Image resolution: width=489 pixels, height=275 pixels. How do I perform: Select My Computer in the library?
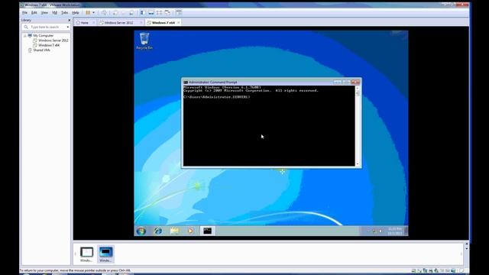(x=43, y=36)
